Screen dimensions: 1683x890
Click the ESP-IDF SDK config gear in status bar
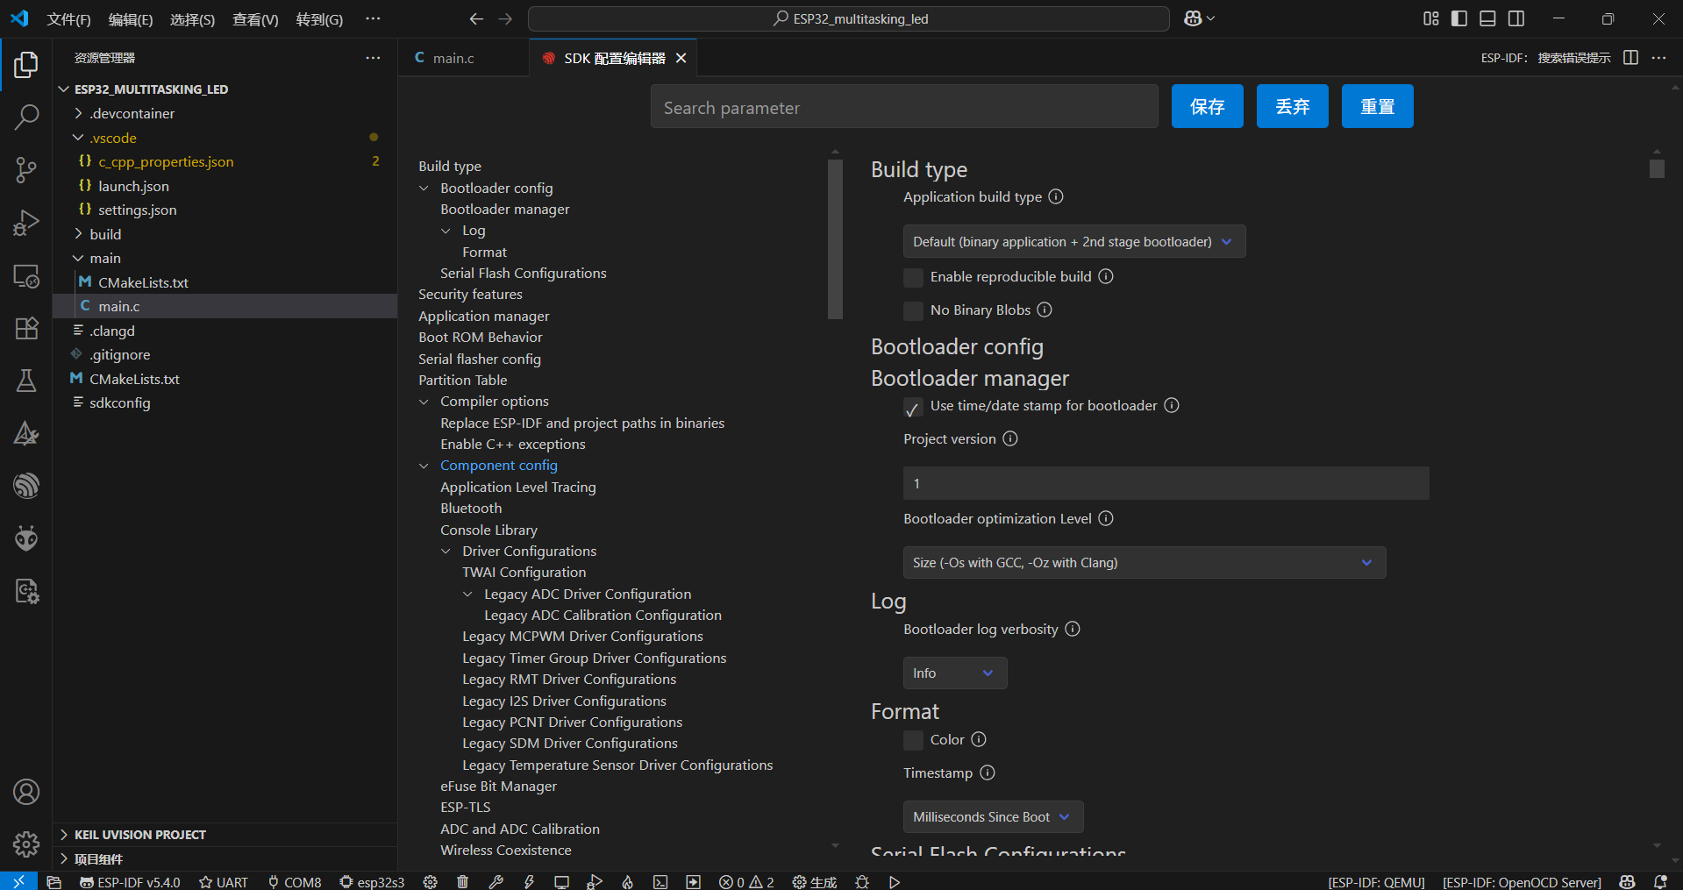(430, 882)
